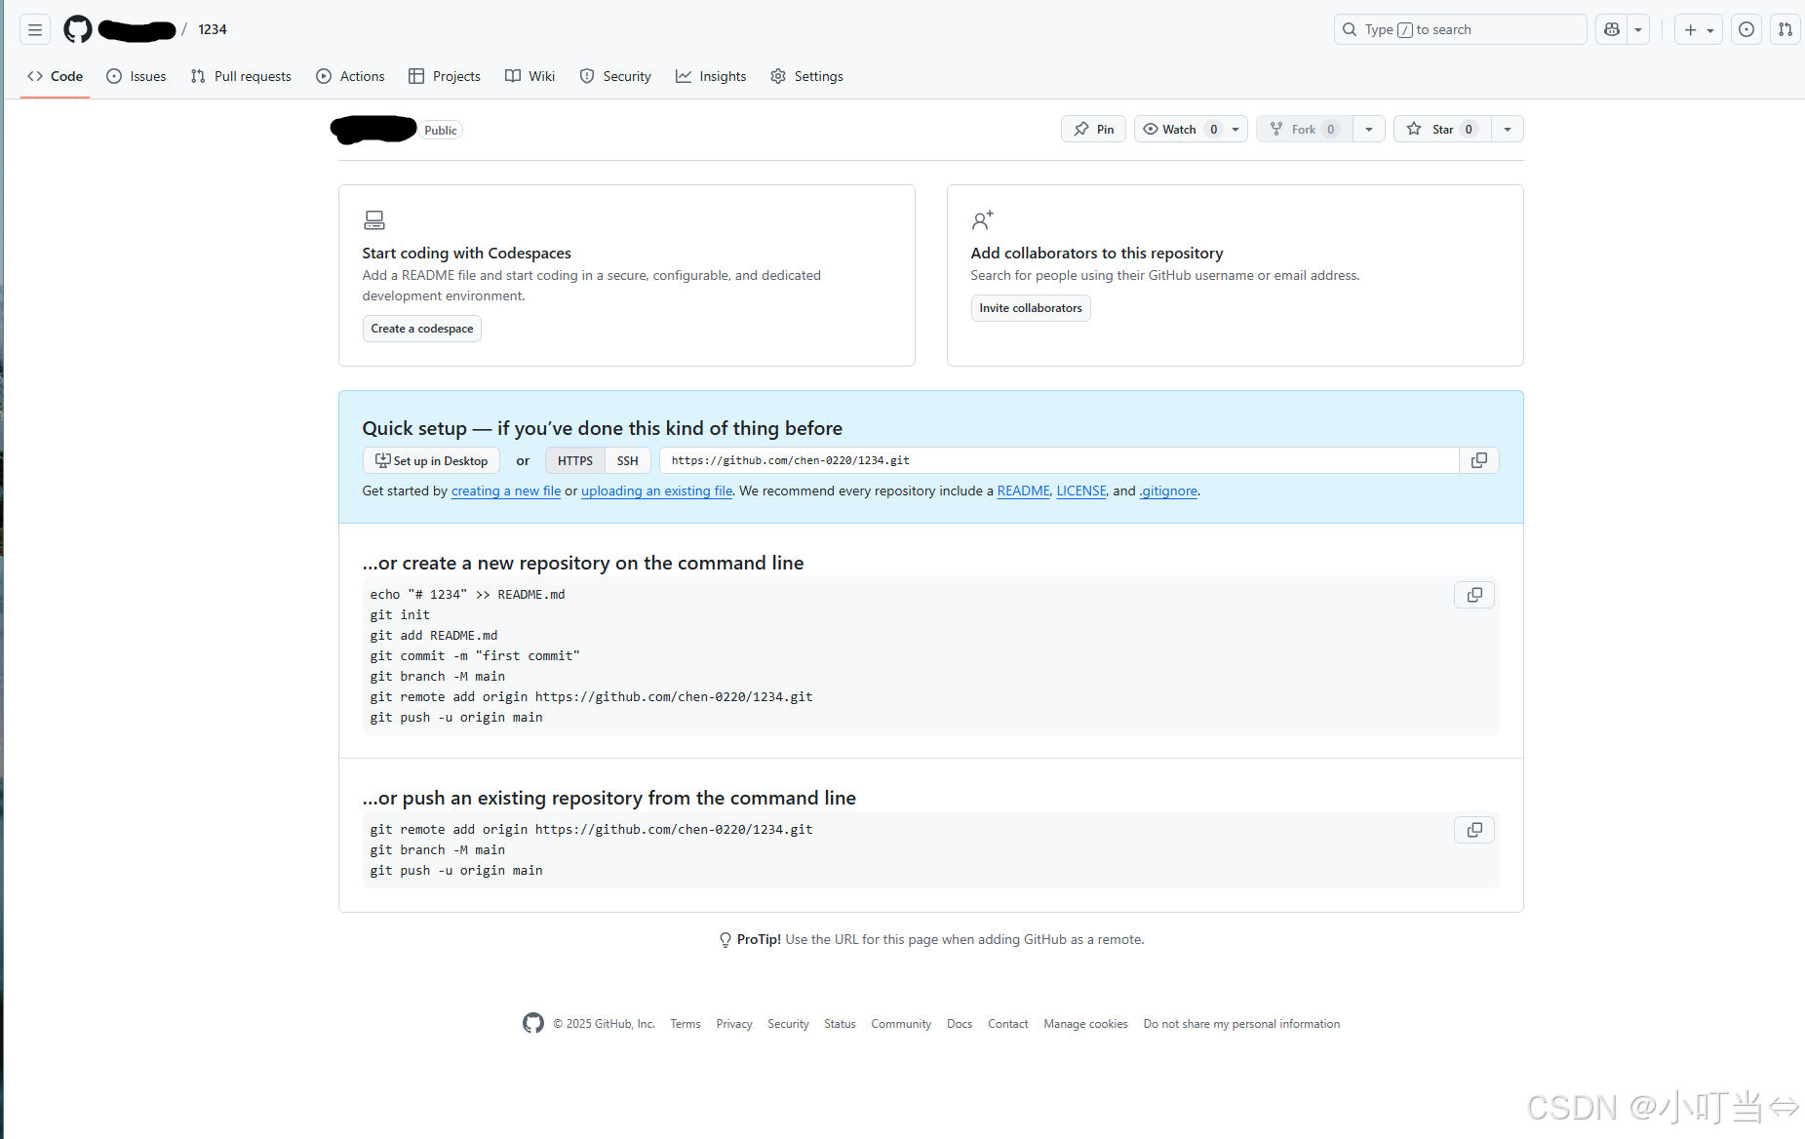Viewport: 1805px width, 1139px height.
Task: Click the repository URL field
Action: point(1059,460)
